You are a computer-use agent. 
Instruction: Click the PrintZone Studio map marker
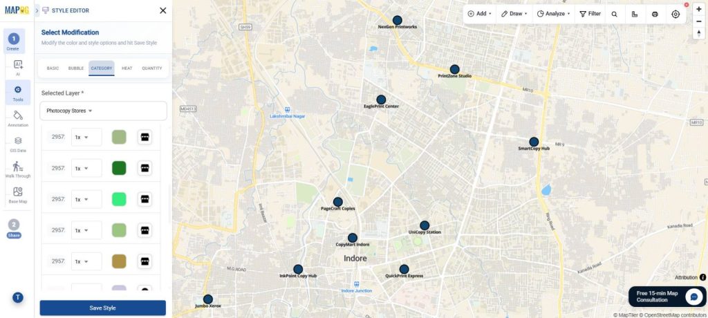pos(455,70)
